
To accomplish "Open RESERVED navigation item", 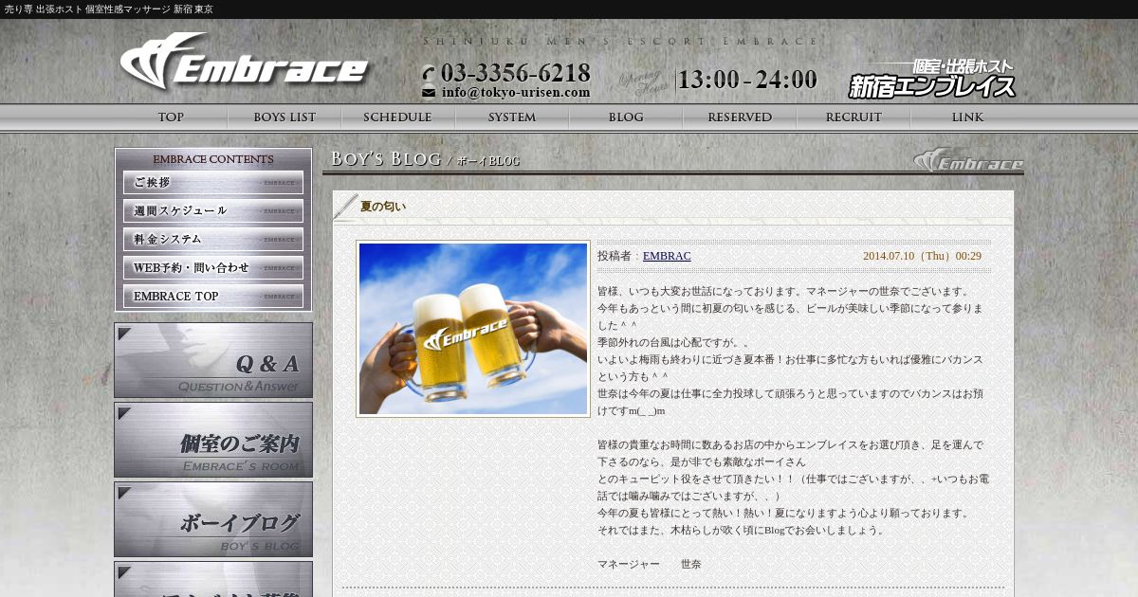I will coord(740,118).
